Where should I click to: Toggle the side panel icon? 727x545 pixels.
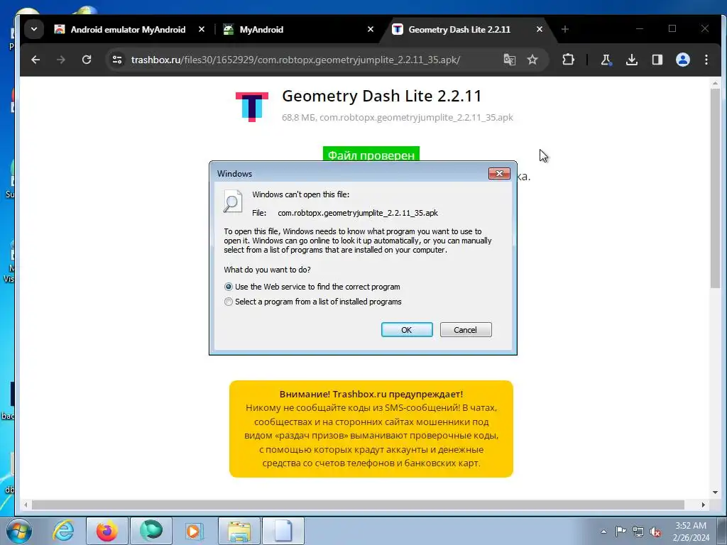click(657, 60)
